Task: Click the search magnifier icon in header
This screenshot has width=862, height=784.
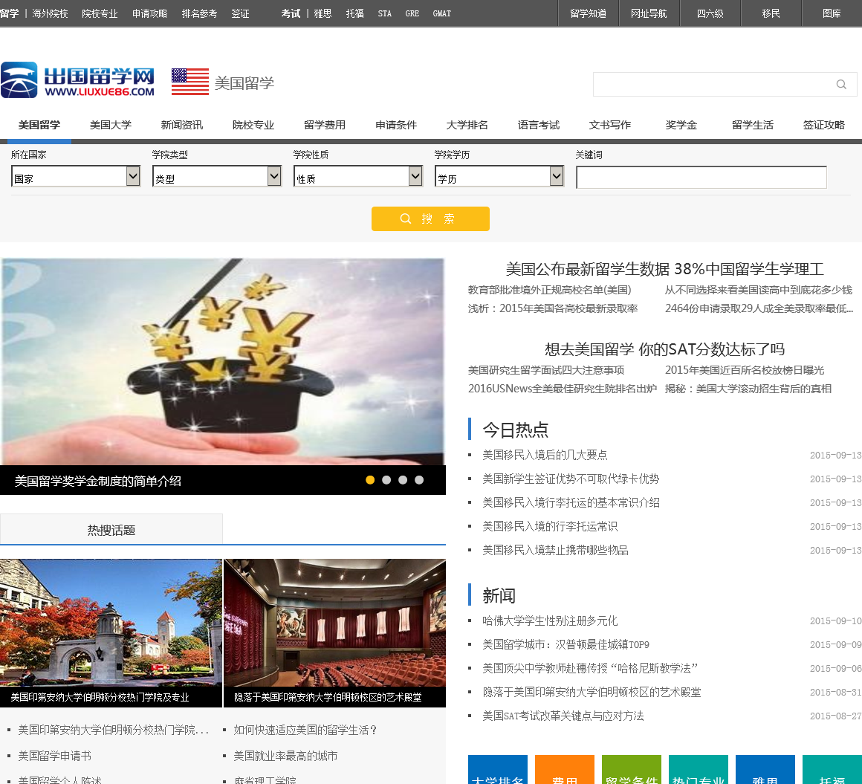Action: point(841,85)
